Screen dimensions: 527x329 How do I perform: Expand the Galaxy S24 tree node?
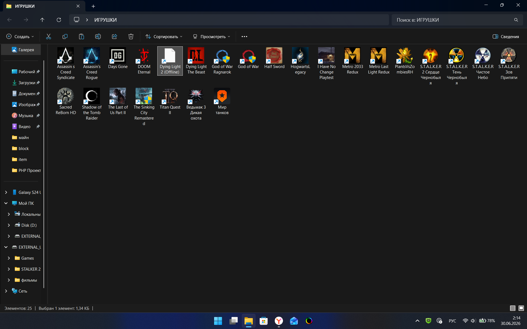coord(6,192)
